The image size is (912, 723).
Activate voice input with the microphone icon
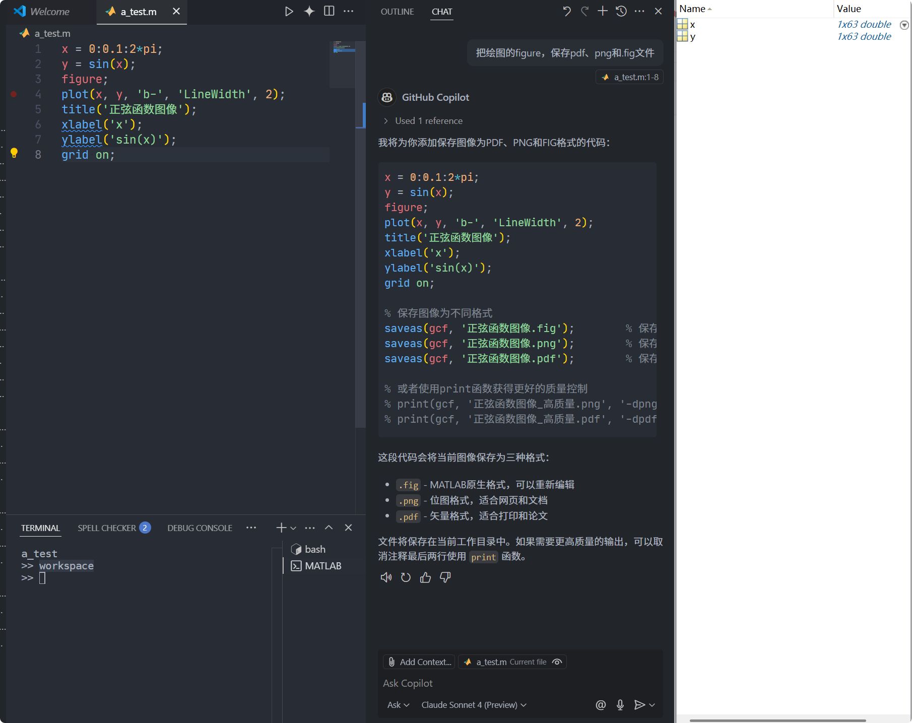point(620,705)
